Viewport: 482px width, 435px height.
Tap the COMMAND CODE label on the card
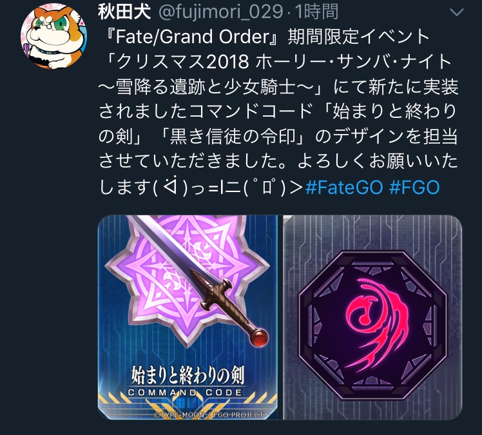coord(185,392)
